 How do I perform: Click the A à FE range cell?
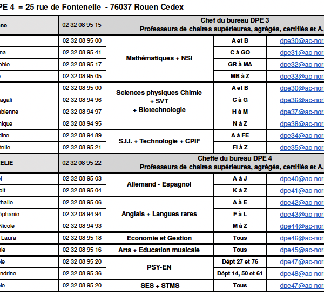coord(240,135)
